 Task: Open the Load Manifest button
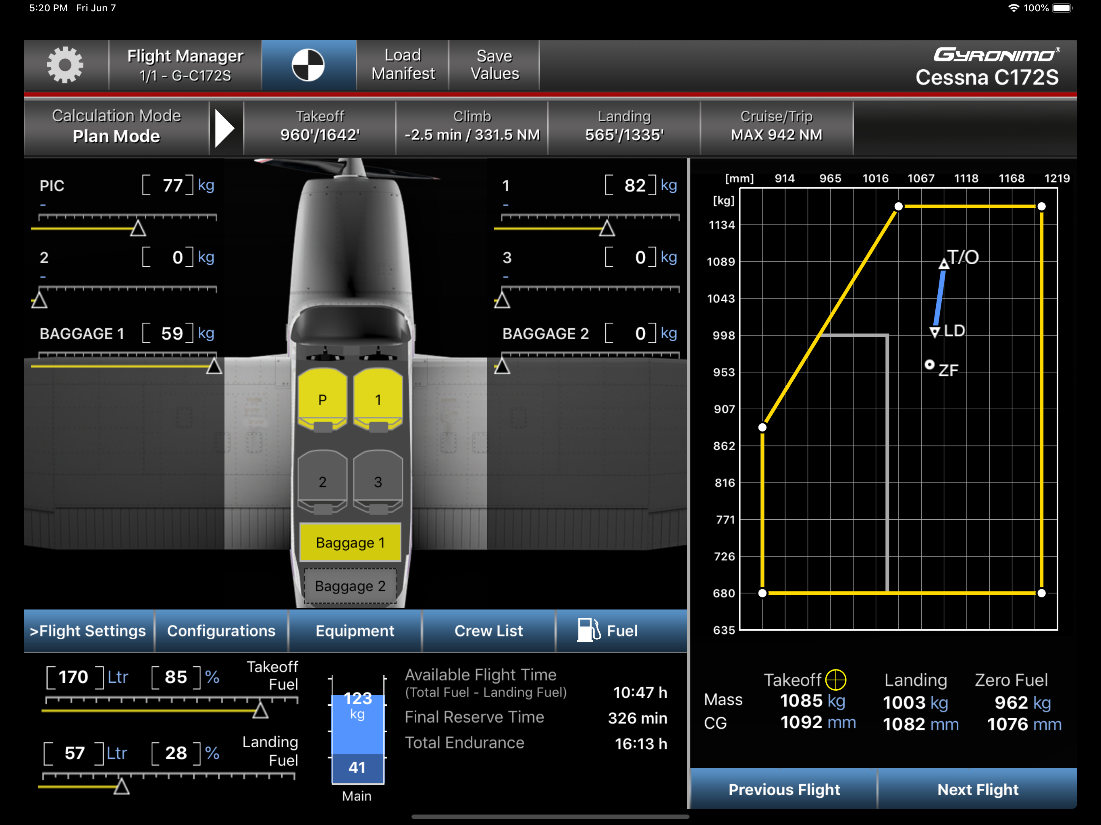[x=403, y=65]
